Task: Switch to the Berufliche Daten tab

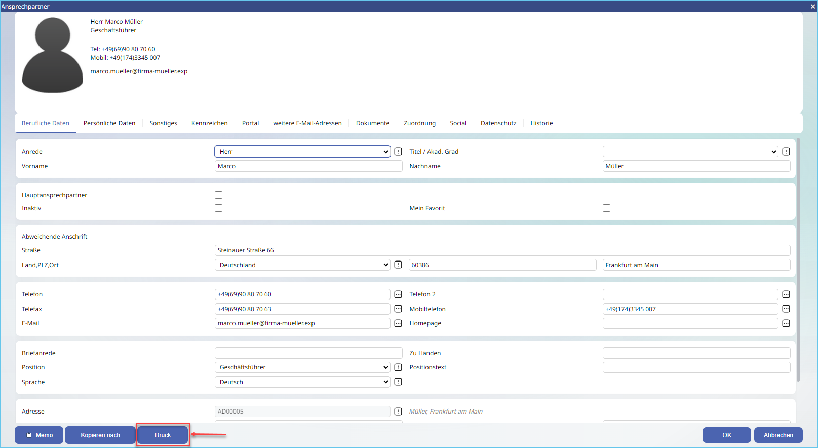Action: [46, 123]
